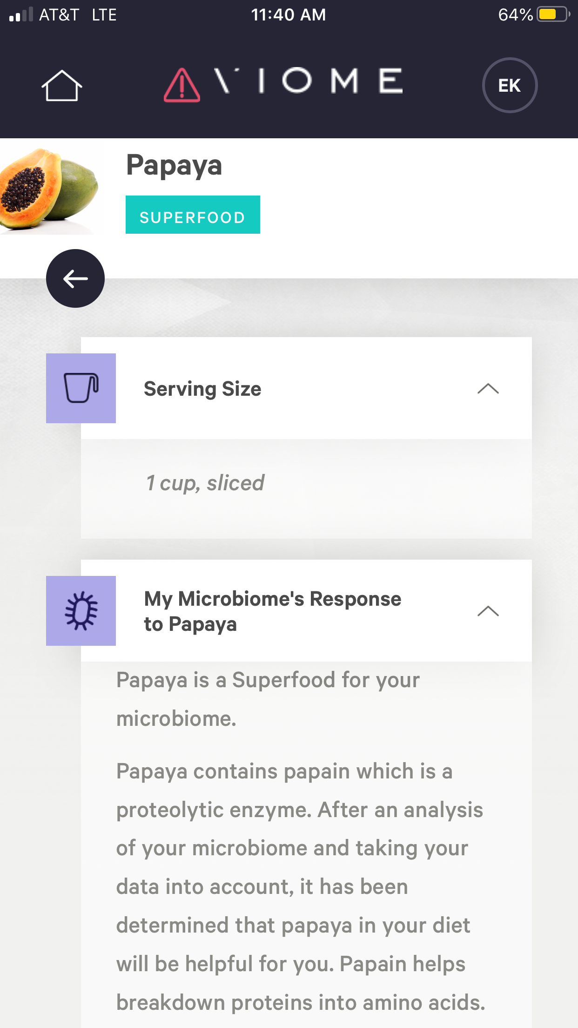Tap the Papaya title heading
This screenshot has height=1028, width=578.
pos(174,165)
